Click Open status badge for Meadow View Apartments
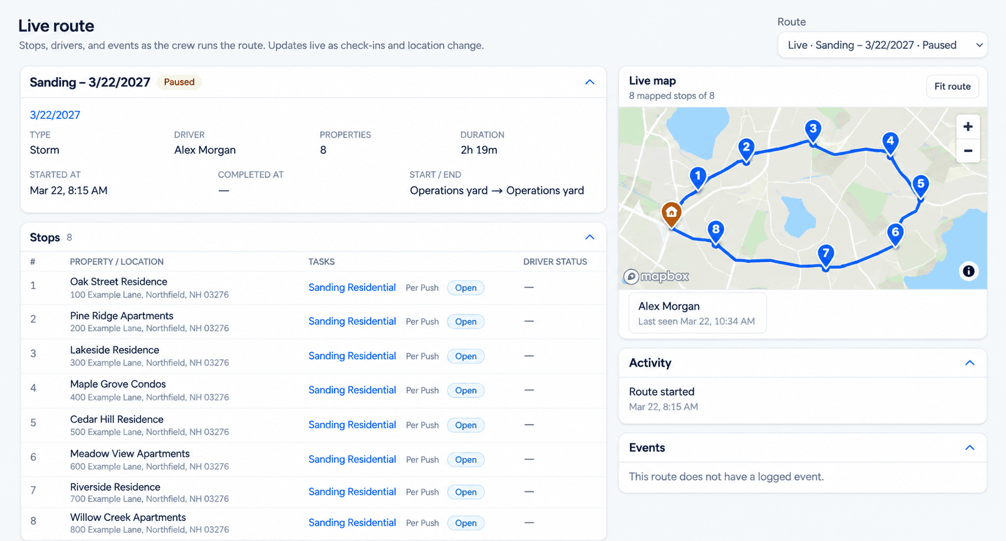Image resolution: width=1006 pixels, height=541 pixels. click(465, 460)
